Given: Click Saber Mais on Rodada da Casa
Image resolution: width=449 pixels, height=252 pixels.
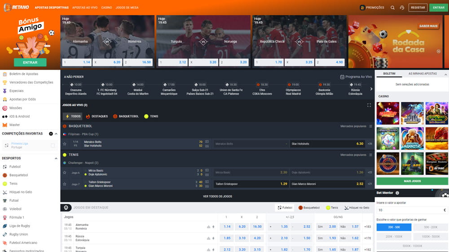Looking at the screenshot, I should 428,26.
